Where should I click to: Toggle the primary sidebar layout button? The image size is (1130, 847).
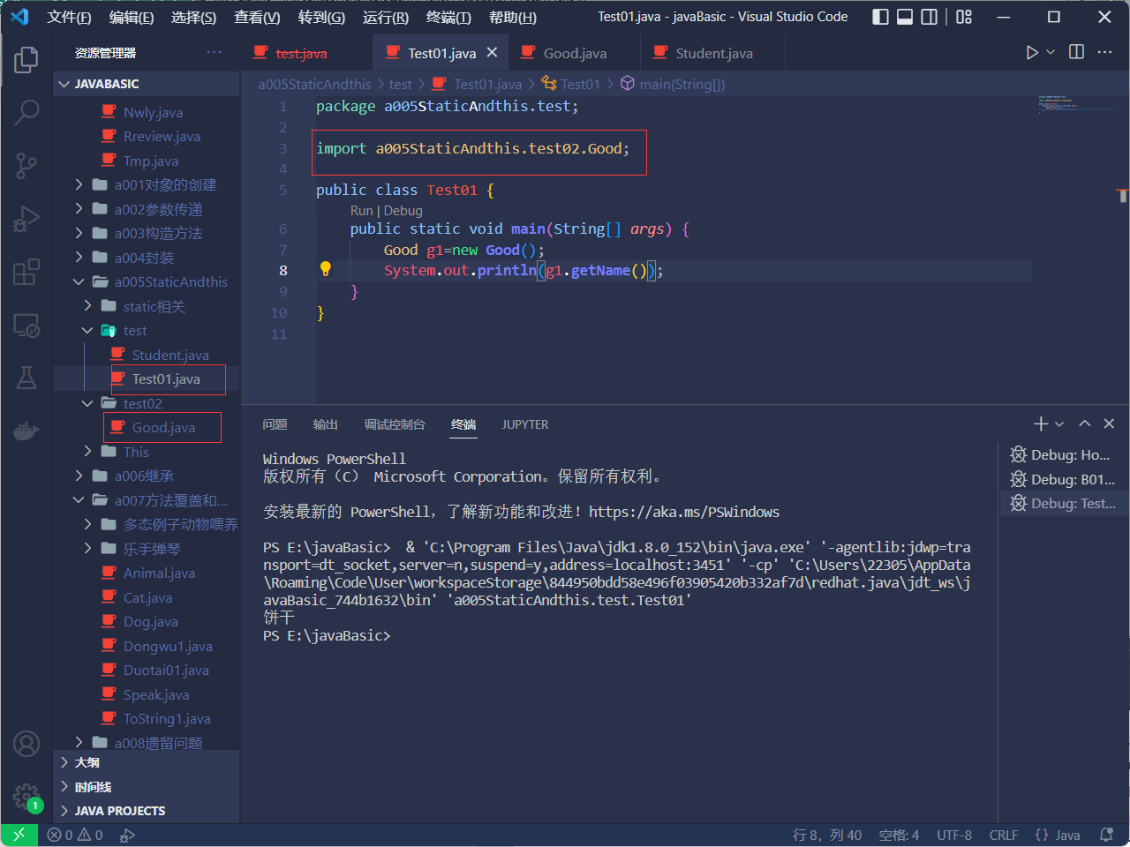[x=880, y=17]
